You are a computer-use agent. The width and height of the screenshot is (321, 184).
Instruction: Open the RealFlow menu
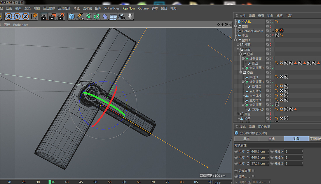click(129, 8)
